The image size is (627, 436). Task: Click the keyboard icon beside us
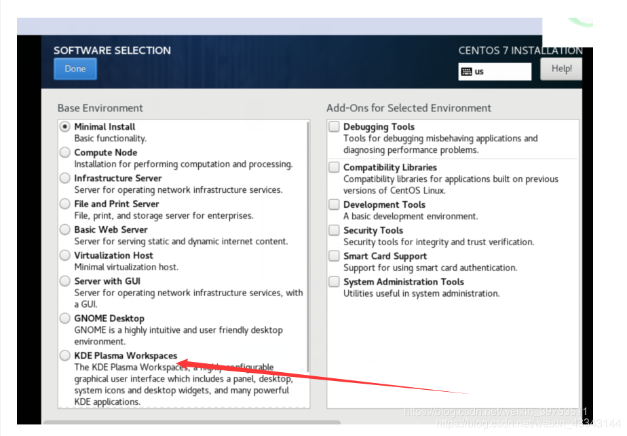(x=466, y=72)
